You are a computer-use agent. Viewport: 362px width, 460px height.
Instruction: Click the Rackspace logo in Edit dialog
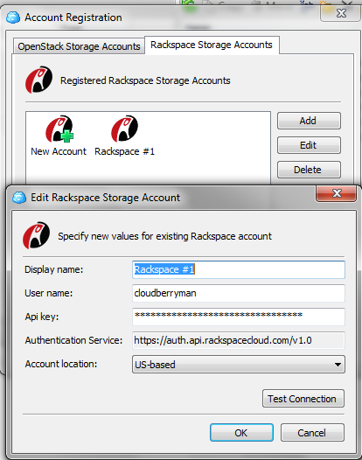click(x=37, y=235)
